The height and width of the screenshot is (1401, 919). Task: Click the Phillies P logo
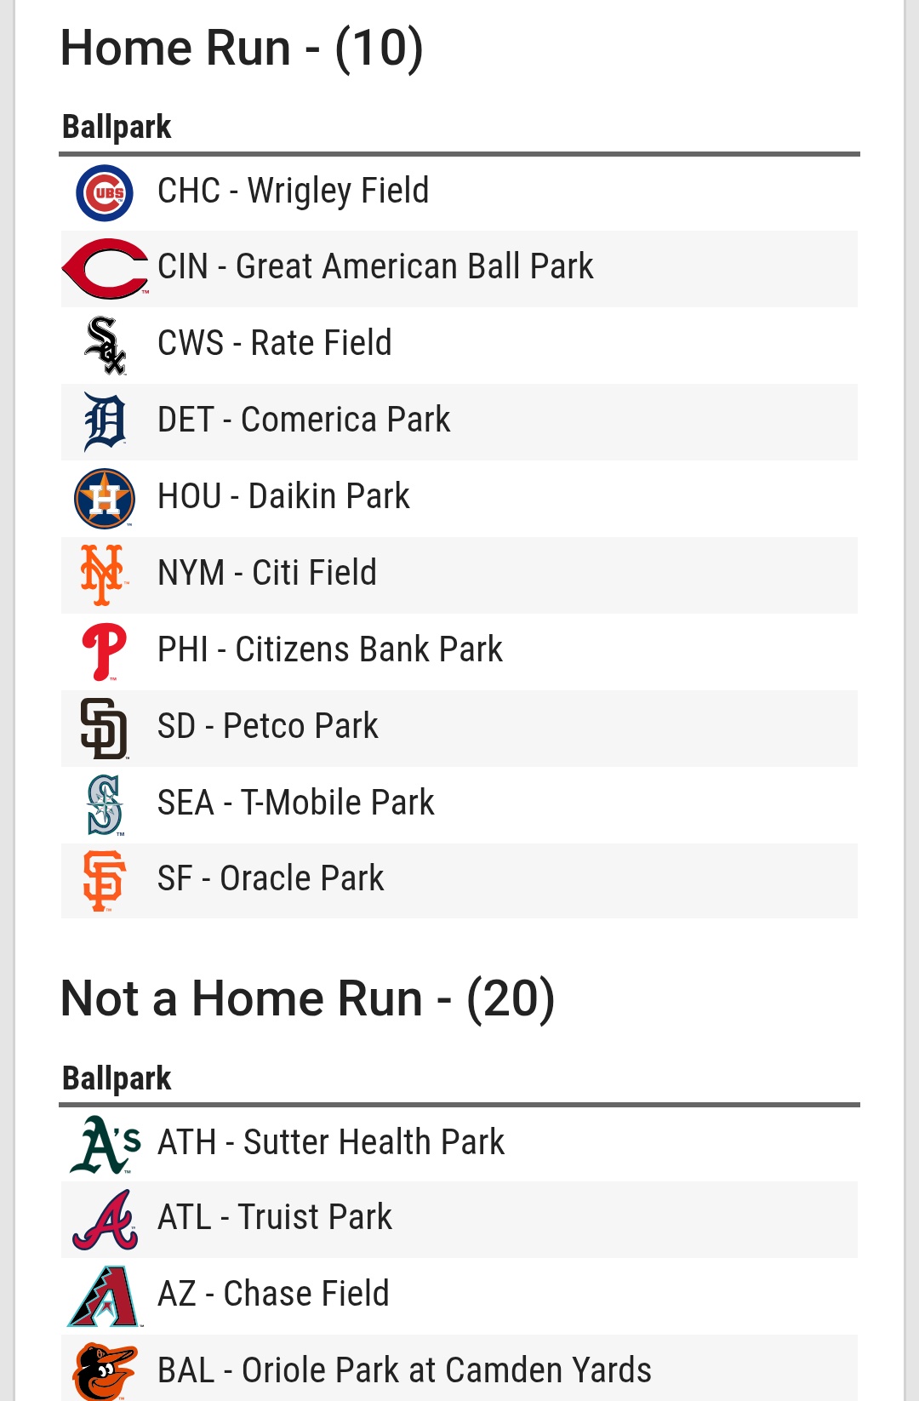[105, 652]
